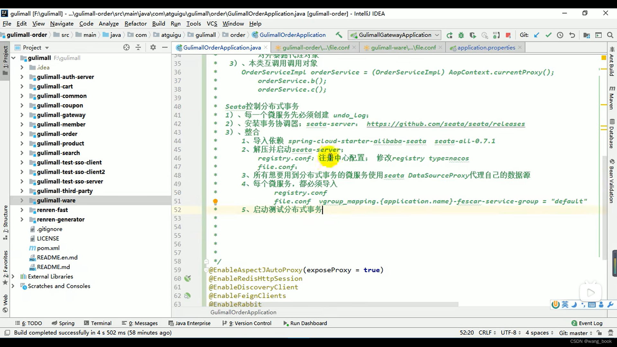Image resolution: width=617 pixels, height=347 pixels.
Task: Open Ant Build side panel
Action: click(612, 62)
